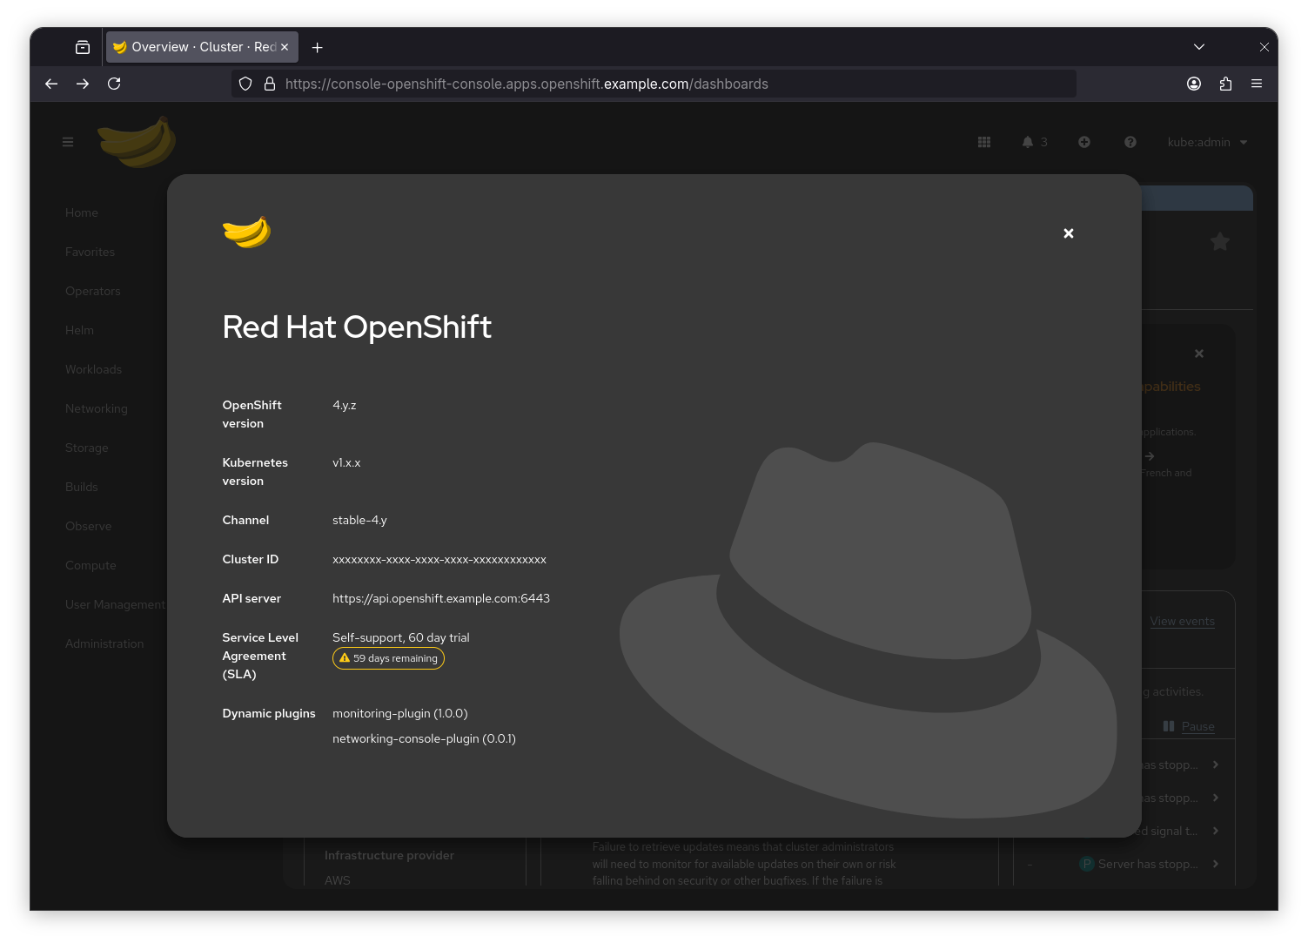Click the padlock site information icon
The width and height of the screenshot is (1308, 943).
(x=270, y=84)
